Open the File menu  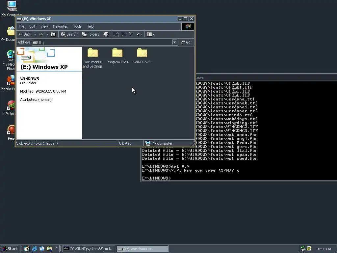[x=21, y=26]
